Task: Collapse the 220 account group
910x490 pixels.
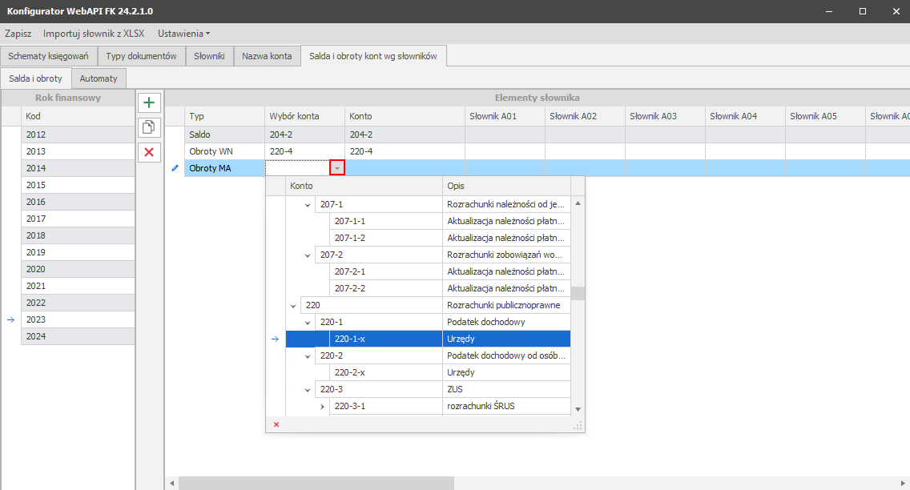Action: (293, 306)
